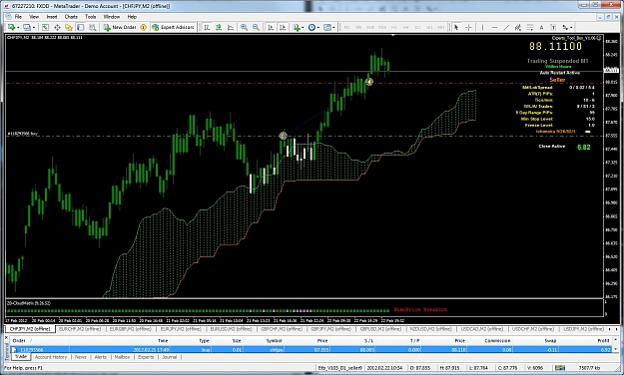Select the Horizontal Line drawing tool
Image resolution: width=624 pixels, height=375 pixels.
coord(494,27)
